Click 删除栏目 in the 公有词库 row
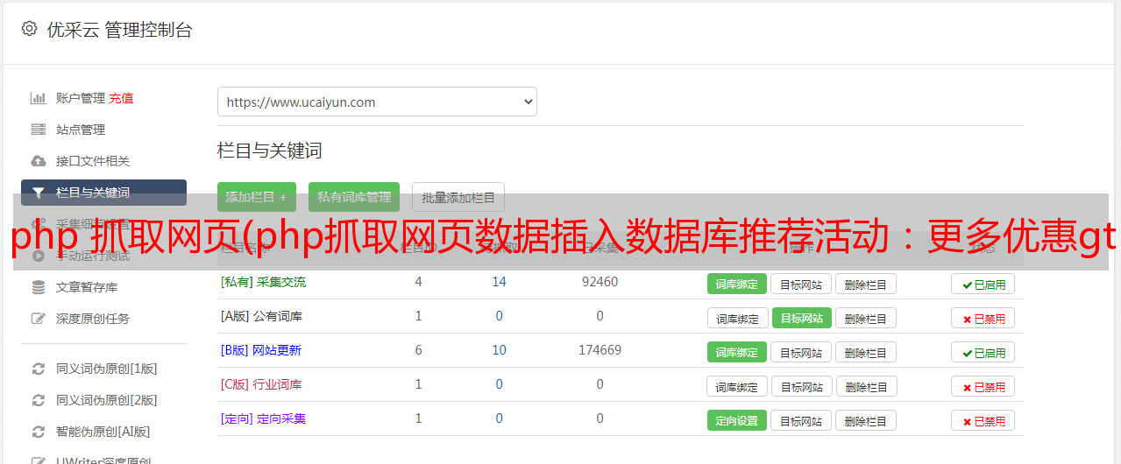1121x464 pixels. pos(866,318)
